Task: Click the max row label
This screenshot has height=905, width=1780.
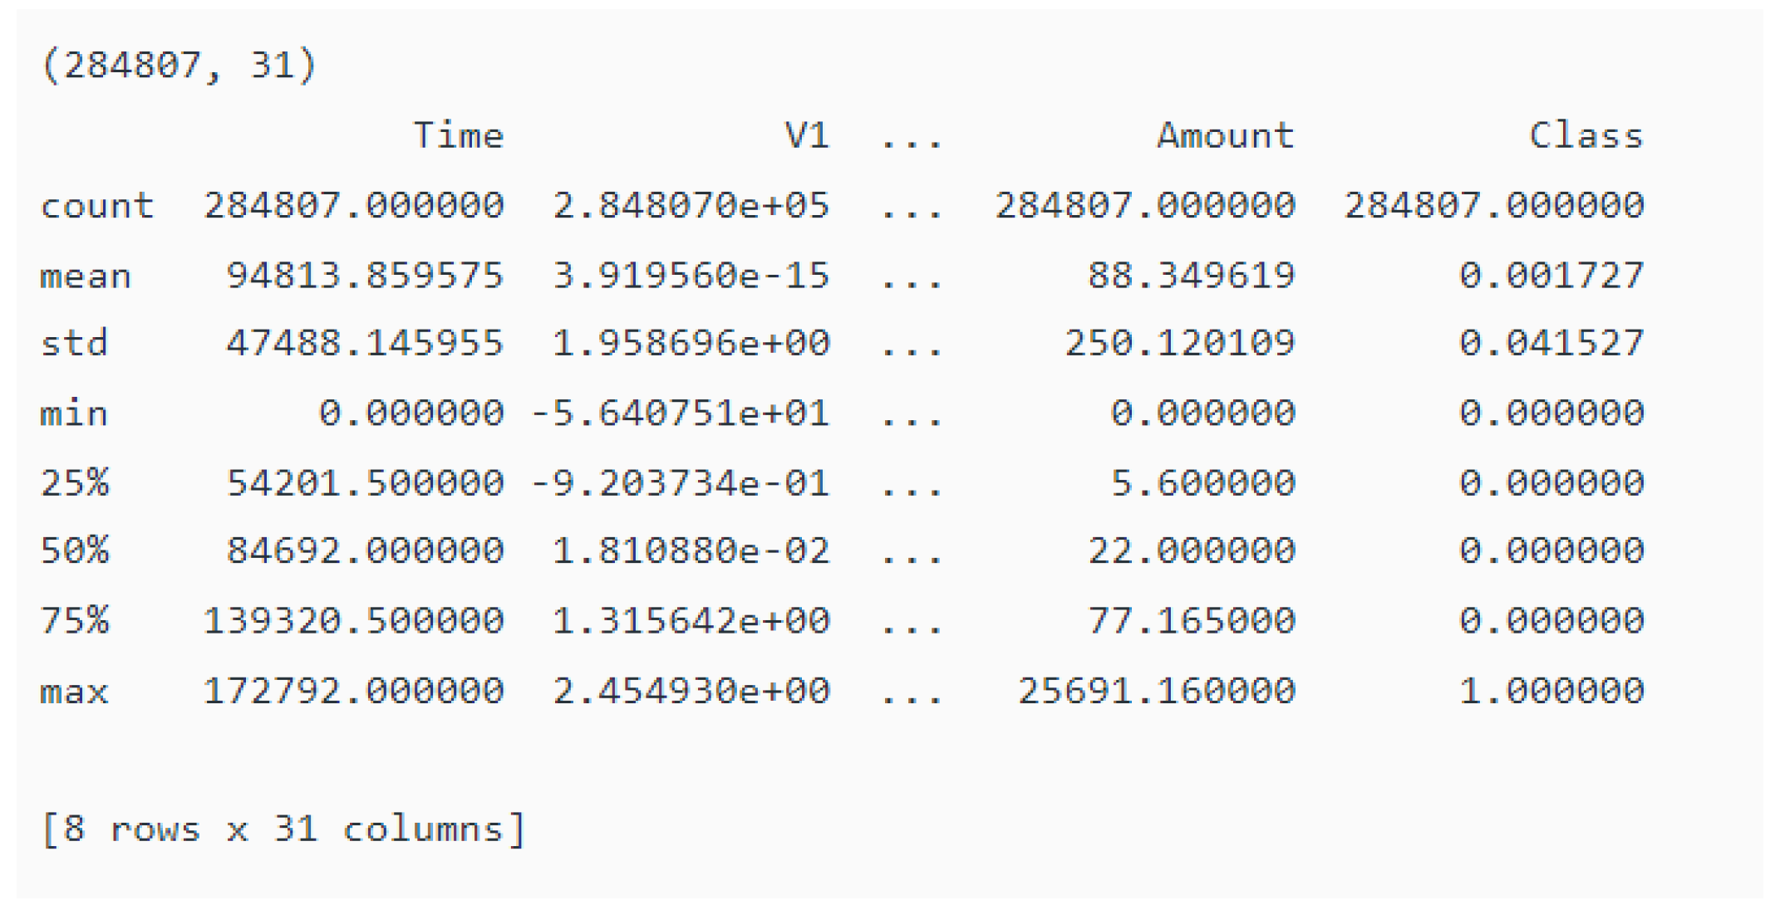Action: coord(74,691)
